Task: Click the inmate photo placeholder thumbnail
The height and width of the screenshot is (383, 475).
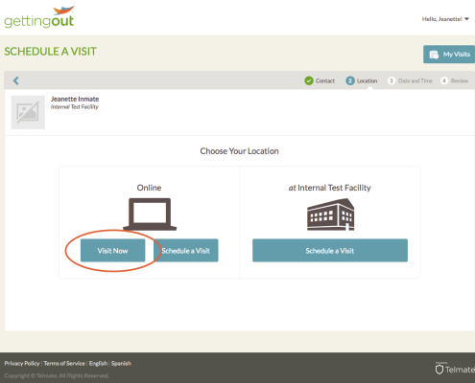Action: click(x=28, y=112)
